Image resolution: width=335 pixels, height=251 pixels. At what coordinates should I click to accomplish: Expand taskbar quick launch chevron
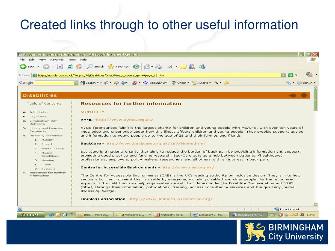[x=72, y=214]
